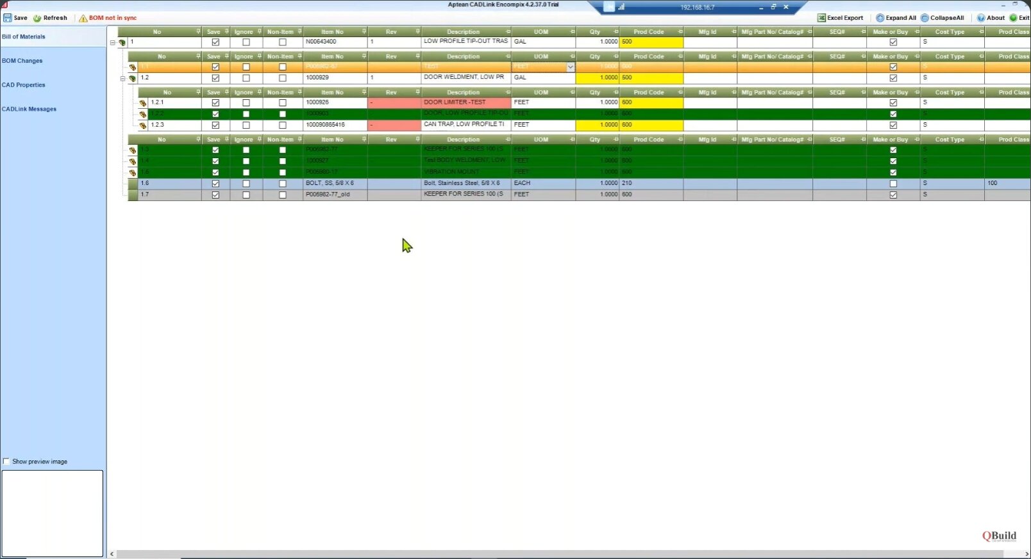Open the UOM dropdown in orange row 1.1
This screenshot has width=1031, height=559.
coord(570,67)
